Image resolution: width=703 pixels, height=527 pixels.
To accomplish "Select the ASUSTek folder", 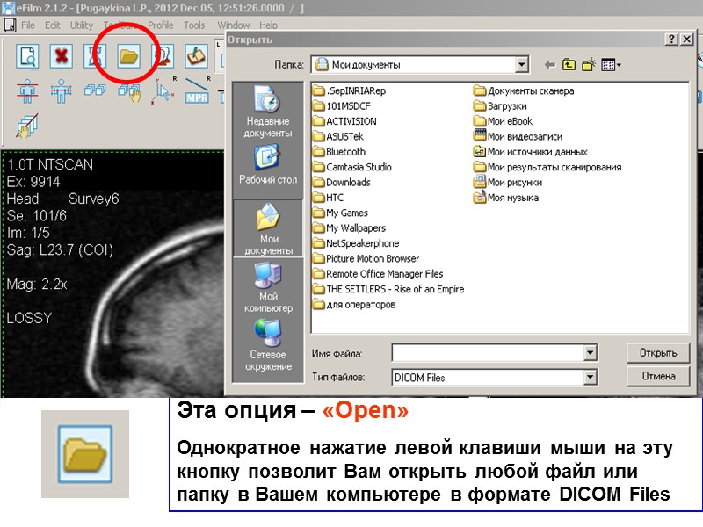I will 338,136.
